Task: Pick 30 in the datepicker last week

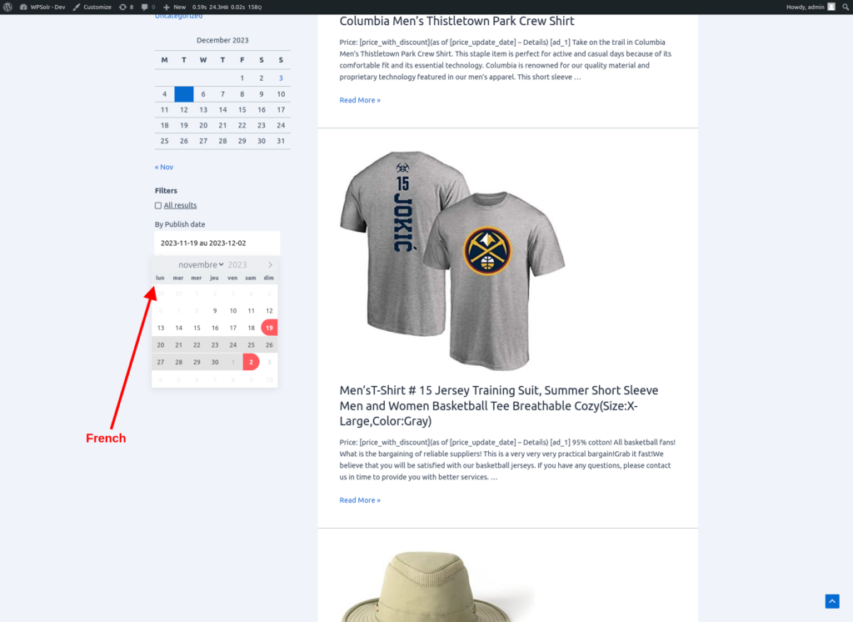Action: (x=215, y=362)
